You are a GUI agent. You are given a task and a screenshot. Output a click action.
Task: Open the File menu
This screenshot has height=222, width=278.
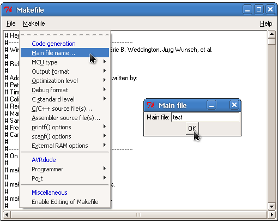tap(11, 23)
